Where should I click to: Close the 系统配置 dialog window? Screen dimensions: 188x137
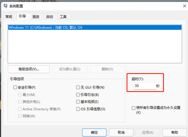click(185, 6)
